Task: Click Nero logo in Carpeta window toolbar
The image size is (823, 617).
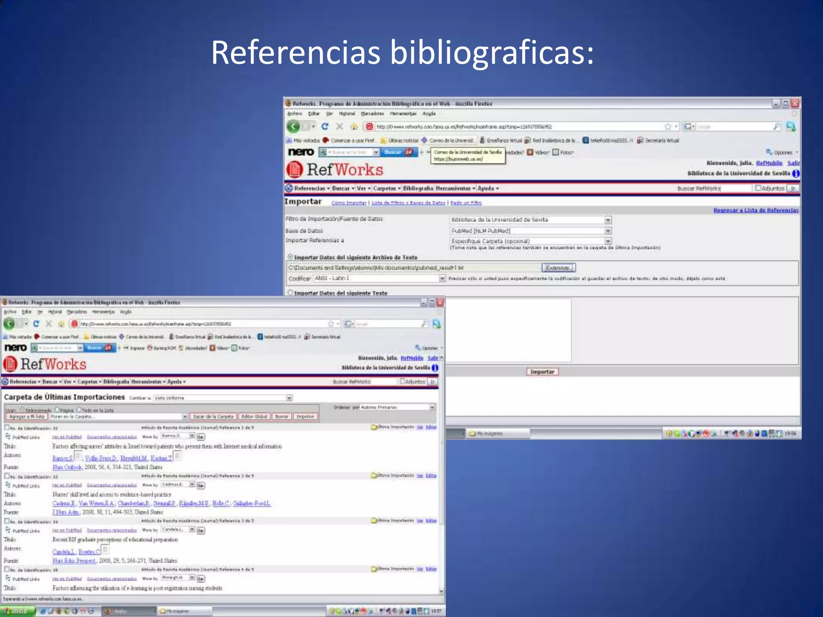Action: click(16, 347)
